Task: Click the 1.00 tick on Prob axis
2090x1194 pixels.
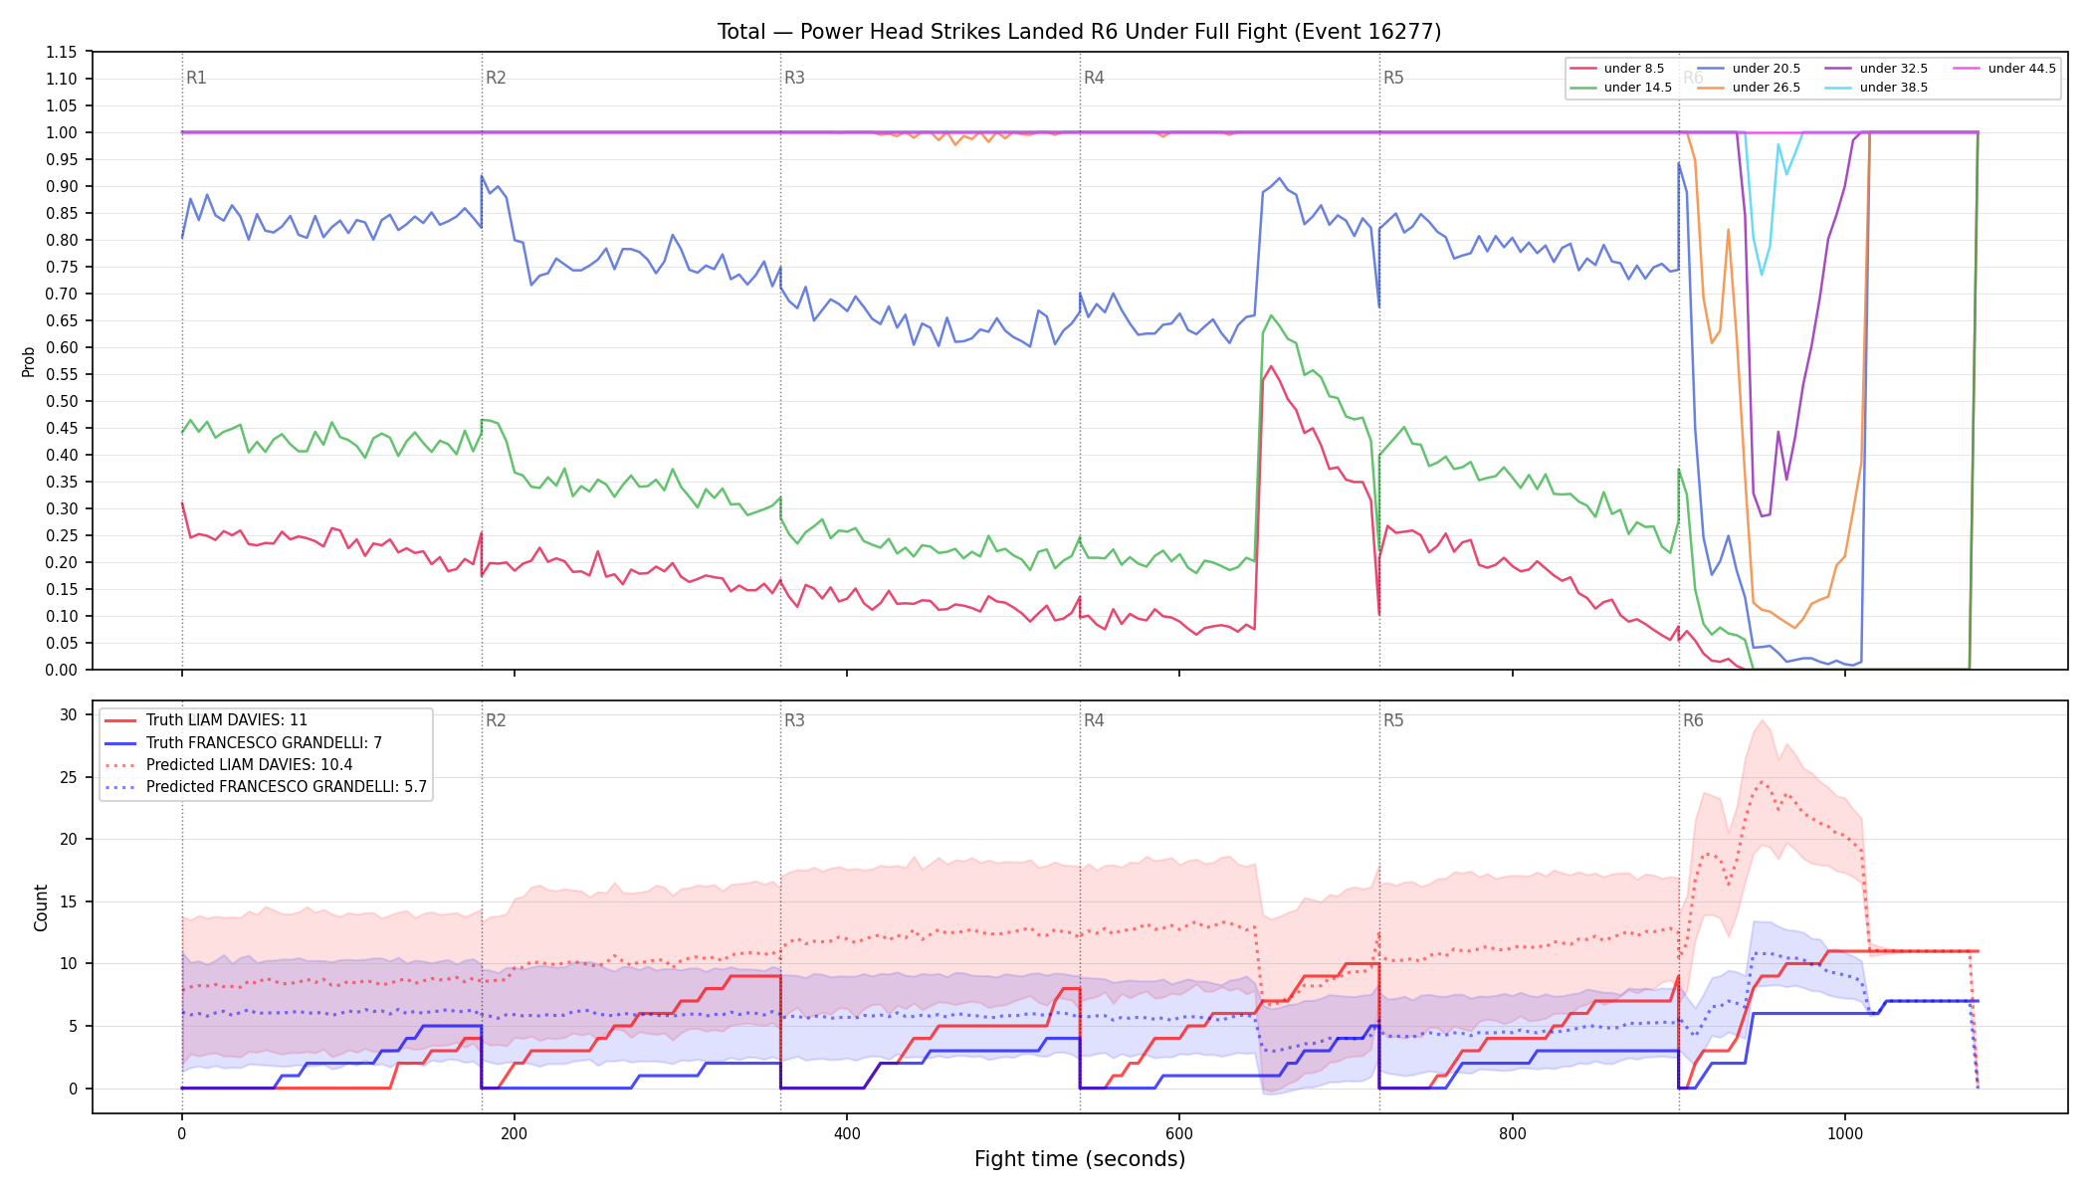Action: tap(62, 132)
